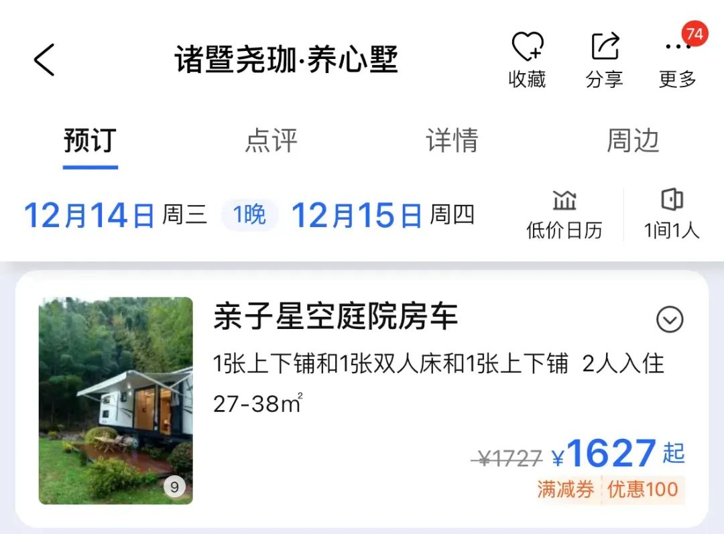Tap the ¥1627 起 price

[x=618, y=454]
